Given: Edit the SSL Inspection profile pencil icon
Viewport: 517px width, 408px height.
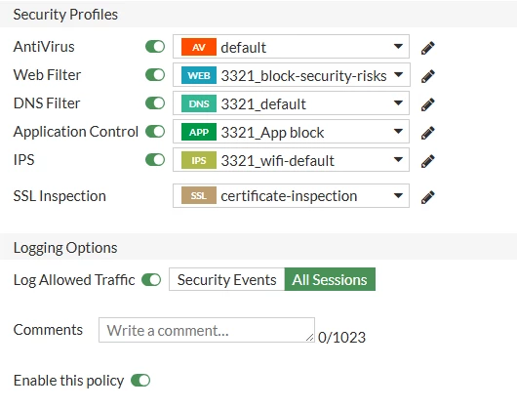Looking at the screenshot, I should point(428,197).
